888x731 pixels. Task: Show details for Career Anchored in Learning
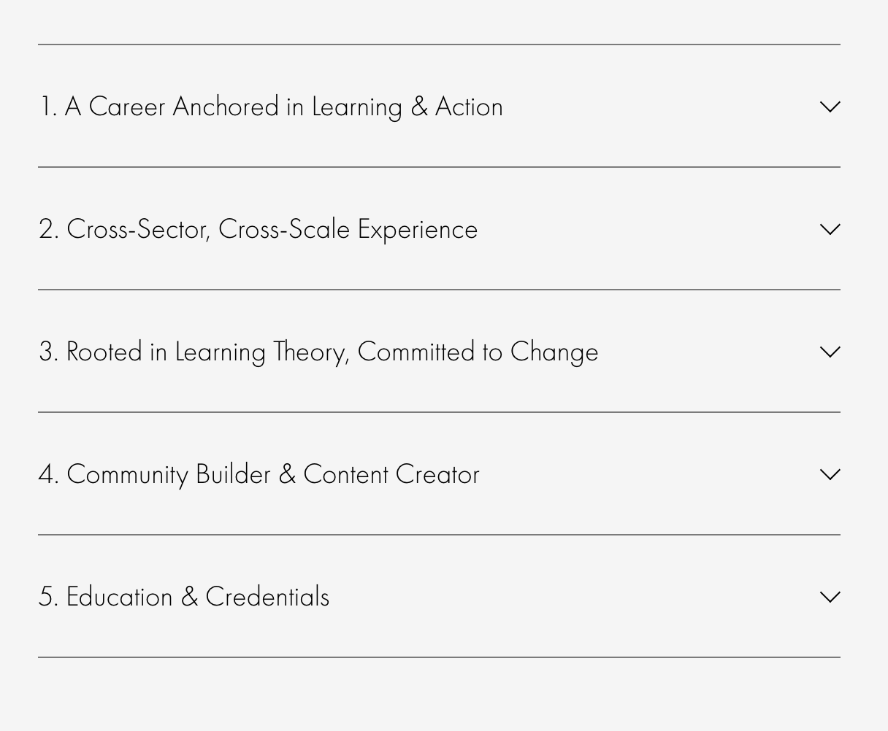point(271,107)
